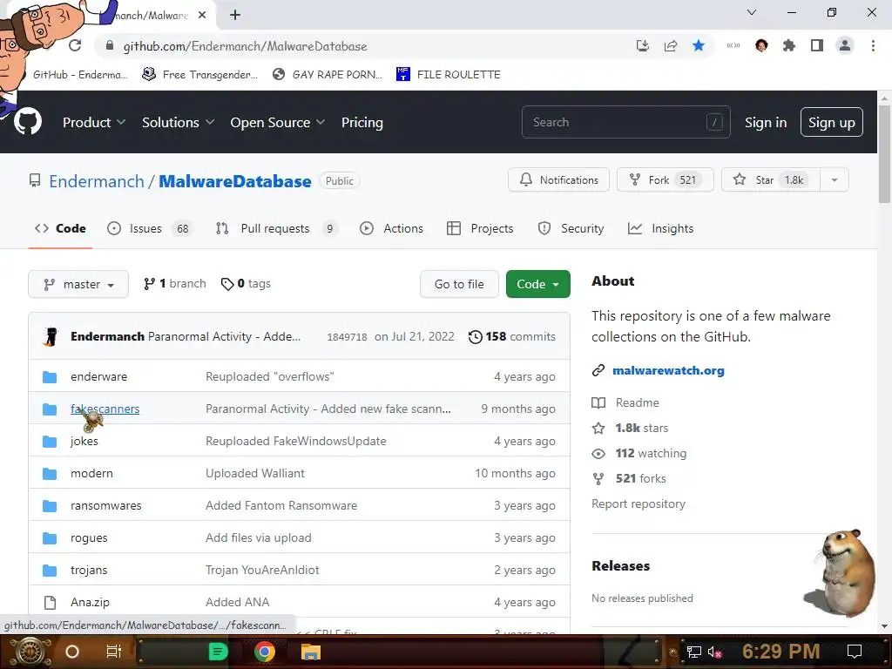Click the Go to file button
Screen dimensions: 892x669
coord(459,284)
